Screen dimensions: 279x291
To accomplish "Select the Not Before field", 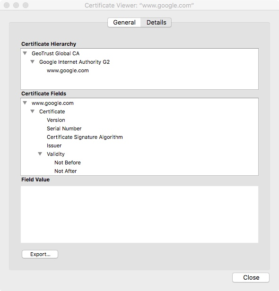I will click(68, 163).
